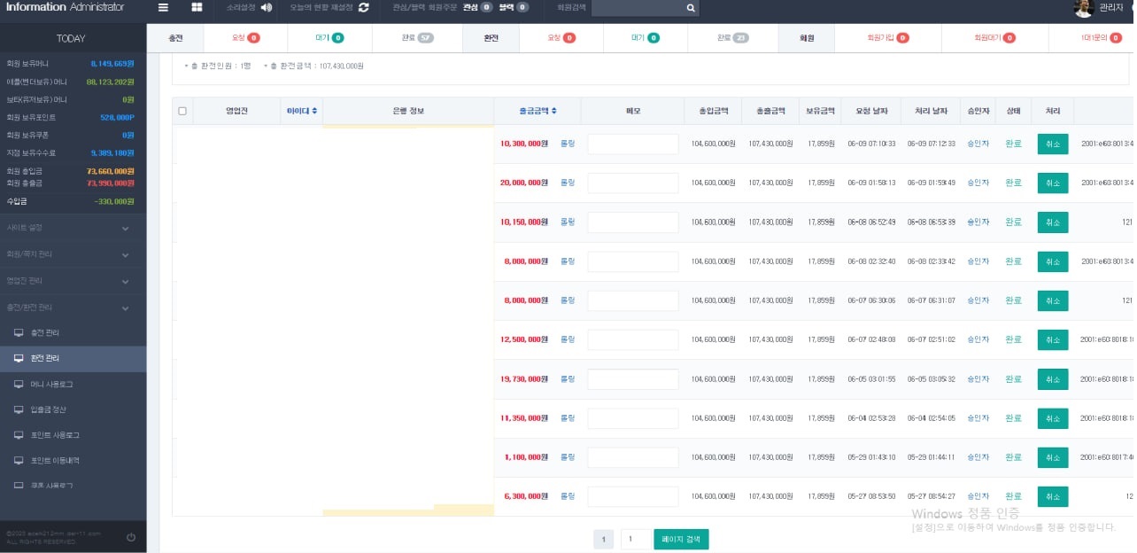The image size is (1137, 553).
Task: Click the 페이지 검색 button
Action: point(681,539)
